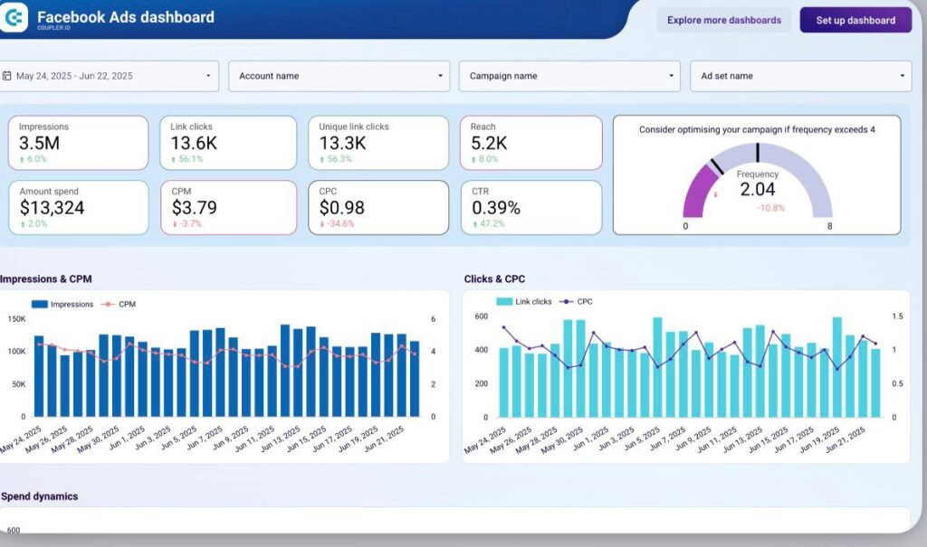This screenshot has height=547, width=927.
Task: Click the Impressions legend color square
Action: pos(40,305)
